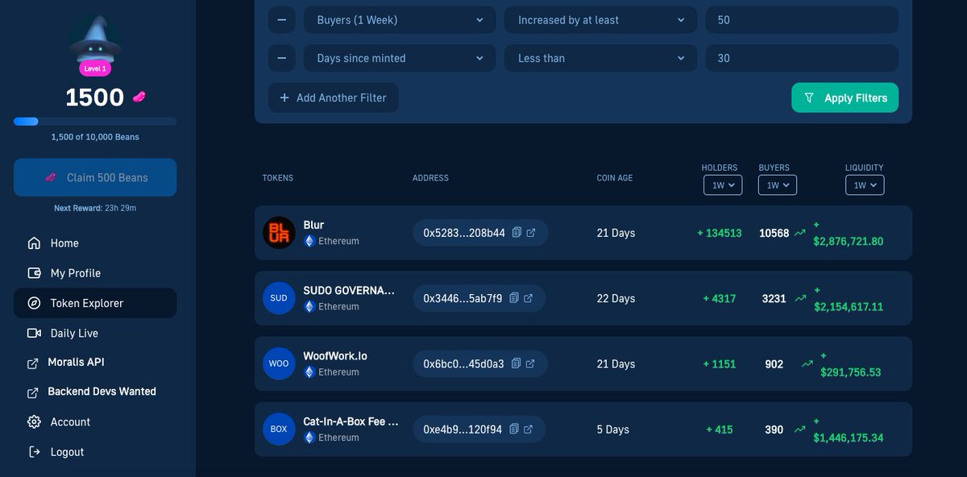
Task: Click the Ethereum icon under WoofWork.Io
Action: [309, 372]
